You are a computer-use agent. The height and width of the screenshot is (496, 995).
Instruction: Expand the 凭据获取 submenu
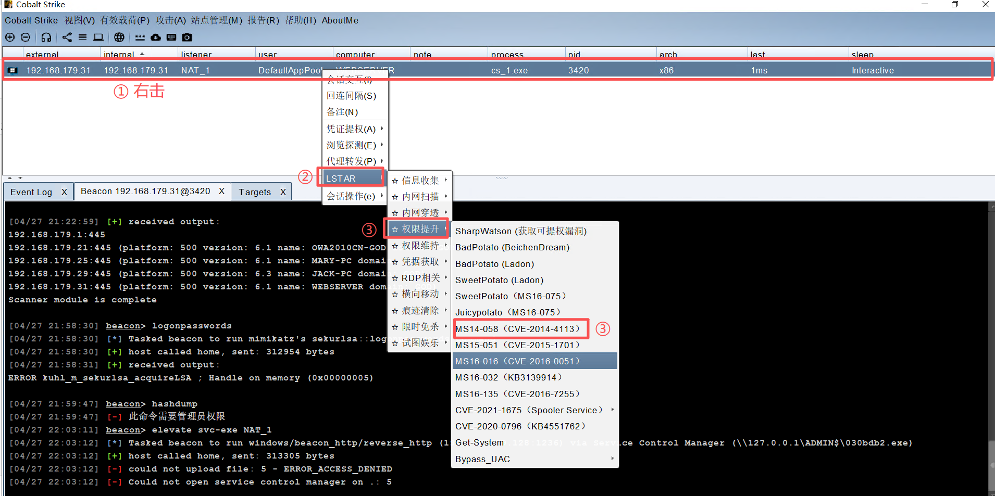[420, 262]
